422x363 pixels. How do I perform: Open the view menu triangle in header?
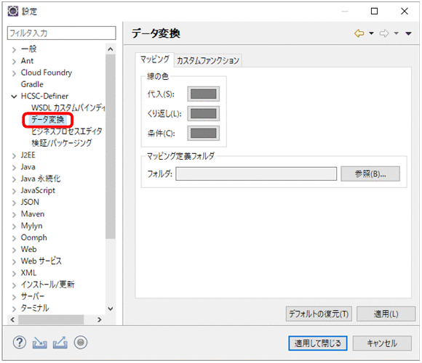pos(409,33)
